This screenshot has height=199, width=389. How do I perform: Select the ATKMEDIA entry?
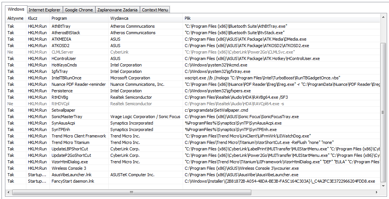point(193,39)
